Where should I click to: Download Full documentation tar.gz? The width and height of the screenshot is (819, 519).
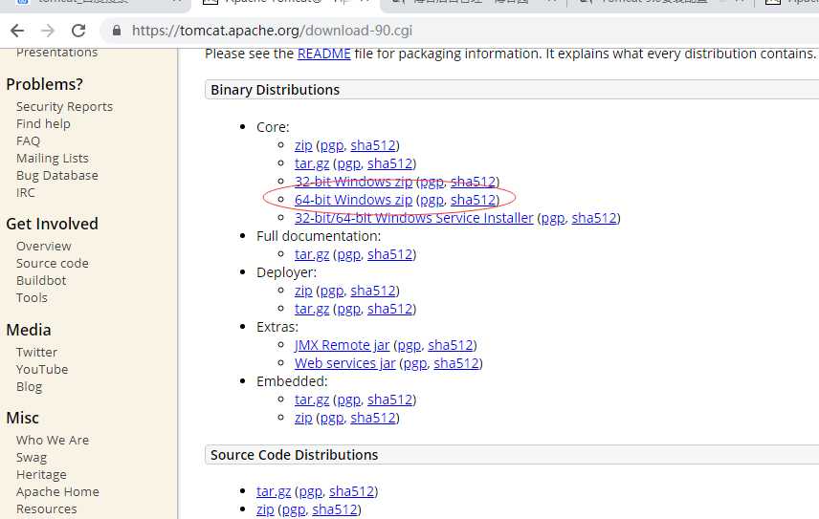(312, 254)
